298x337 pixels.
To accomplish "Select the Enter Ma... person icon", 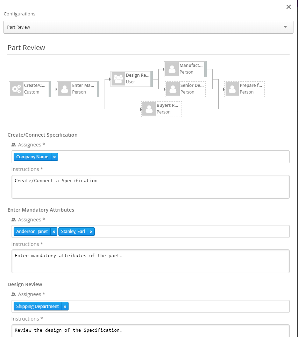I will pos(65,89).
